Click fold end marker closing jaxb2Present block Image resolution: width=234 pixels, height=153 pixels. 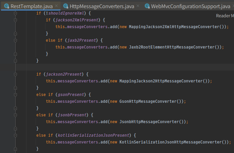pyautogui.click(x=15, y=54)
